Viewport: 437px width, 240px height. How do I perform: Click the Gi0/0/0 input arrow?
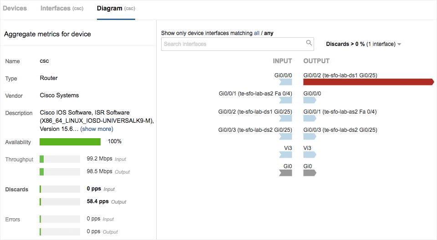point(285,82)
